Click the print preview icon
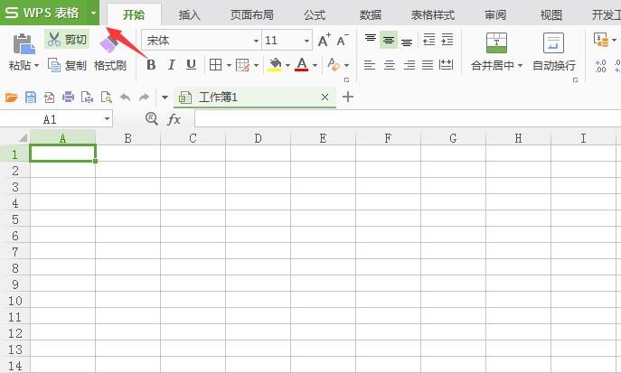Screen dimensions: 621x373 point(106,97)
